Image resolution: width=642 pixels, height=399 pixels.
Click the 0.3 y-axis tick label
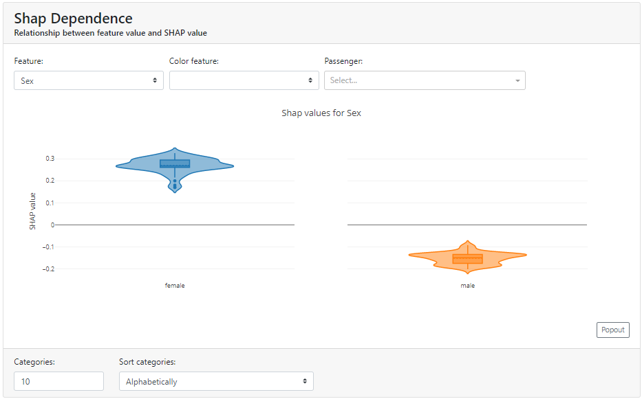50,159
